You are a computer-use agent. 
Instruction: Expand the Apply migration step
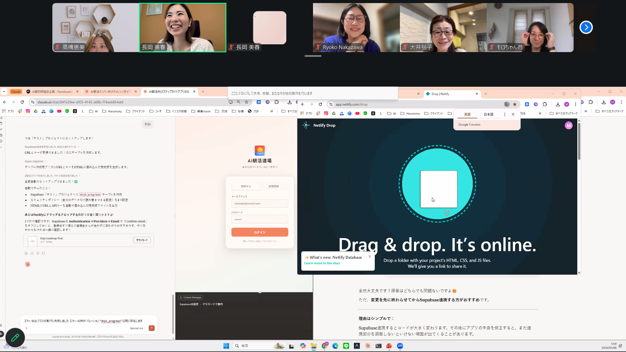pyautogui.click(x=35, y=161)
